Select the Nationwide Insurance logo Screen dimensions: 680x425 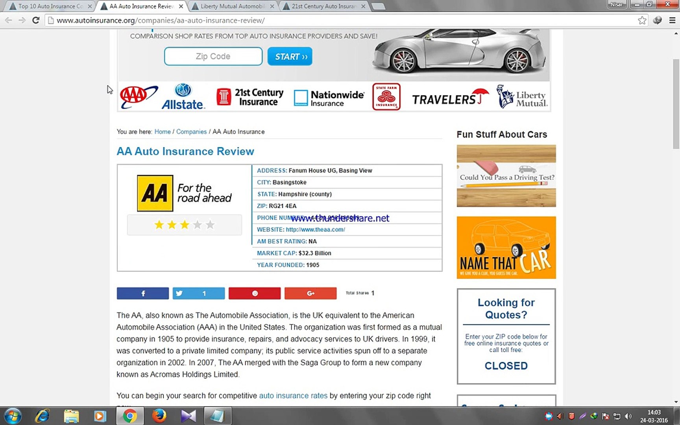pos(329,98)
